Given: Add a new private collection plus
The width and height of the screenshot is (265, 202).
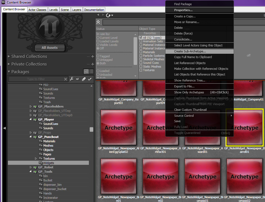Looking at the screenshot, I should [93, 64].
